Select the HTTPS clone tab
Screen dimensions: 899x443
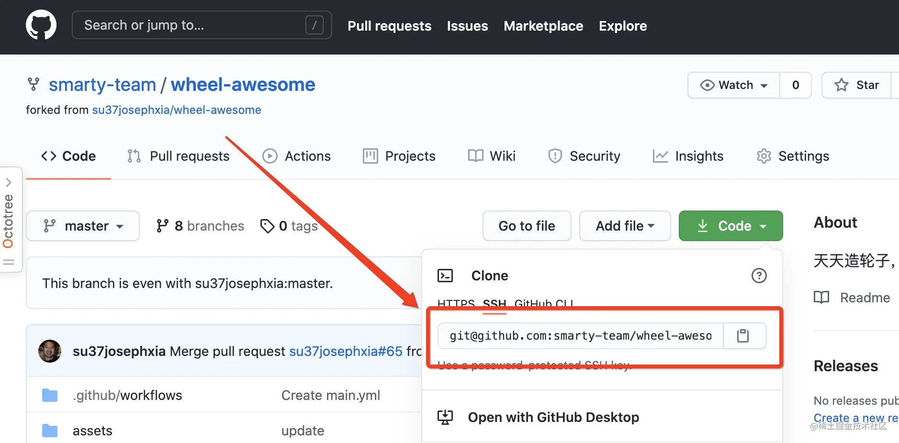[456, 303]
